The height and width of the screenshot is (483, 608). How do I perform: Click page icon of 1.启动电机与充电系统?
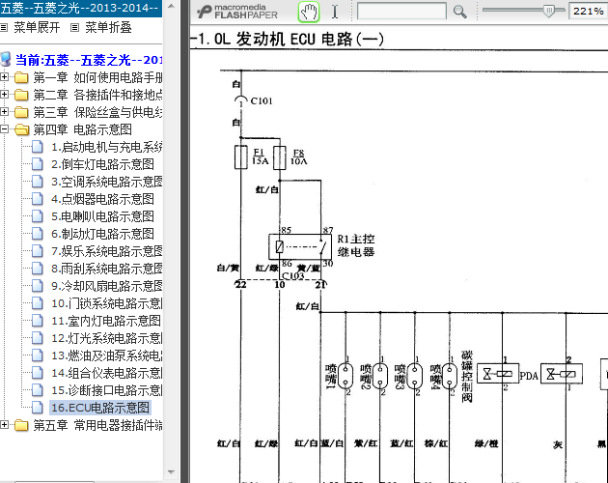click(x=38, y=147)
